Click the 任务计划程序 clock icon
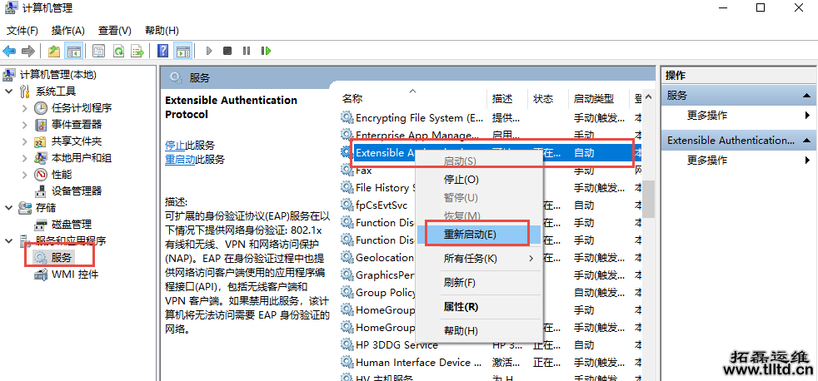The width and height of the screenshot is (818, 381). [x=41, y=108]
